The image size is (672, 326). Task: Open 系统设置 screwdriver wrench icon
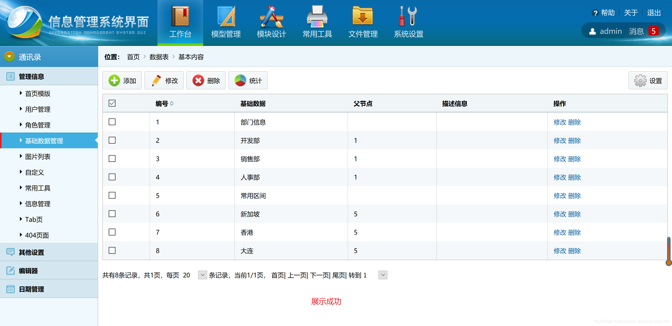click(408, 17)
